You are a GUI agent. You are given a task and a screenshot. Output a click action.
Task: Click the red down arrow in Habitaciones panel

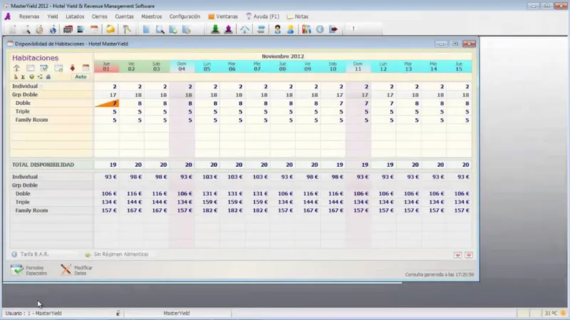click(73, 68)
